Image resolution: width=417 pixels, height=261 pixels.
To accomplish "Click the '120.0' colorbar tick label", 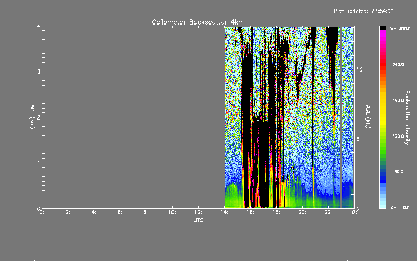I will pos(398,136).
